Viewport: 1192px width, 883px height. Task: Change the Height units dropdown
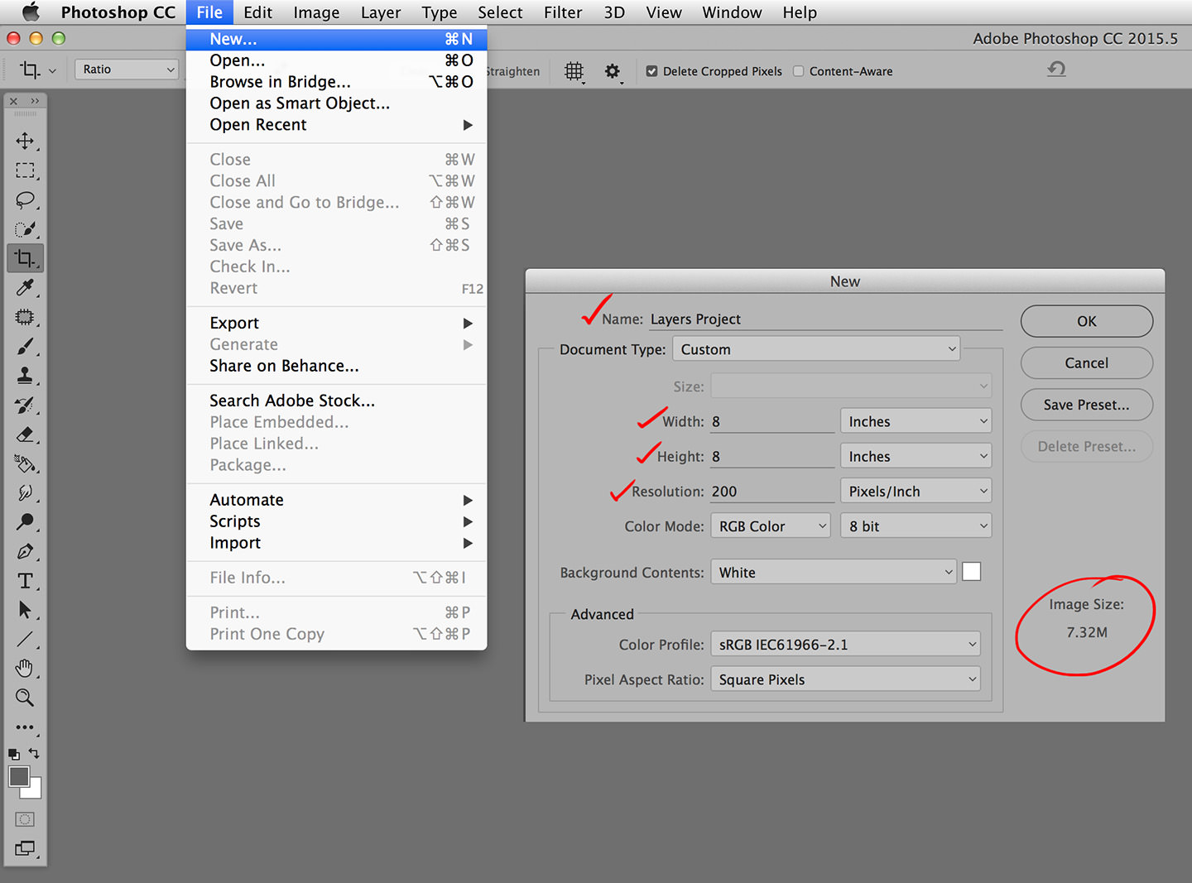pyautogui.click(x=916, y=456)
